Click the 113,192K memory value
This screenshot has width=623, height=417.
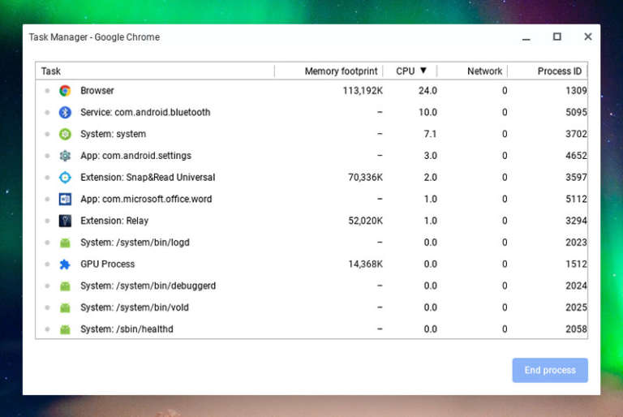363,91
